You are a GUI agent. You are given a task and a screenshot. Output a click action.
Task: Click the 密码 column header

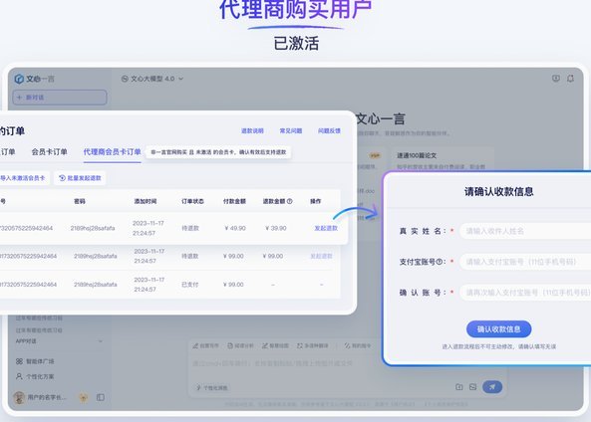[x=80, y=201]
